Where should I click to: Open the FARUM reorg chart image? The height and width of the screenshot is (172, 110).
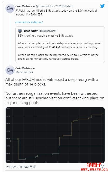[55, 135]
